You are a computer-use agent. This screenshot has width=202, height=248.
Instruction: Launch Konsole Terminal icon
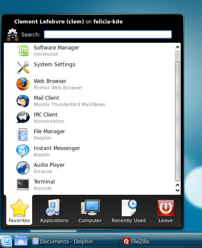click(x=23, y=184)
